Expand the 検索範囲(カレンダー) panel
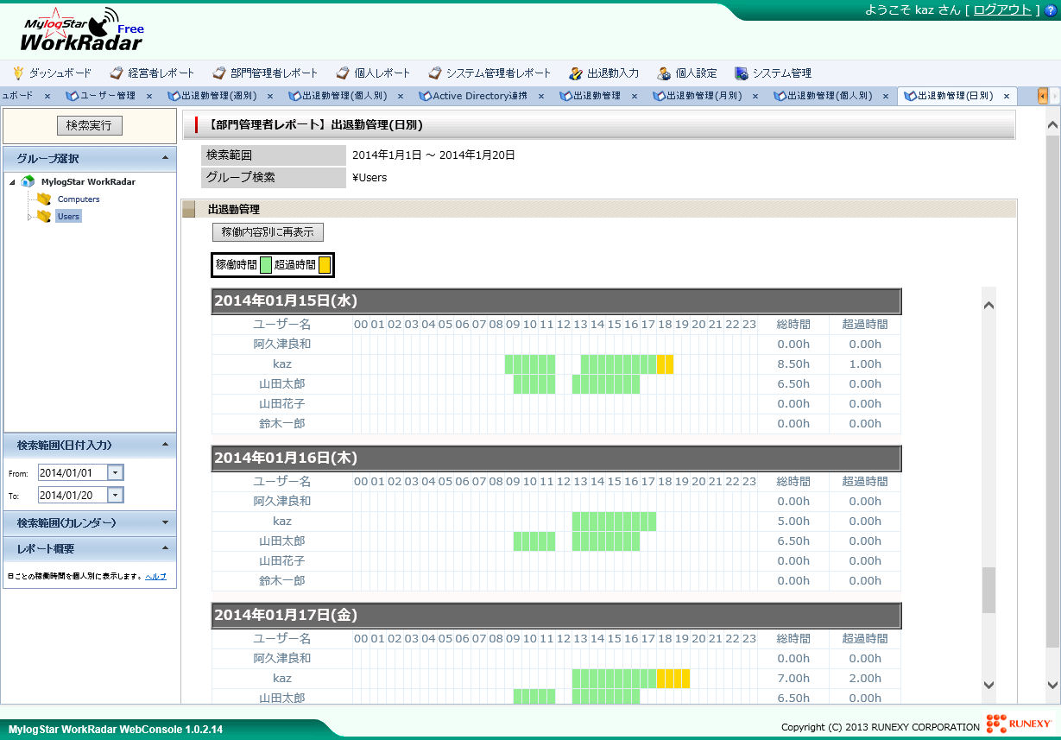Screen dimensions: 1061x740 pyautogui.click(x=164, y=522)
